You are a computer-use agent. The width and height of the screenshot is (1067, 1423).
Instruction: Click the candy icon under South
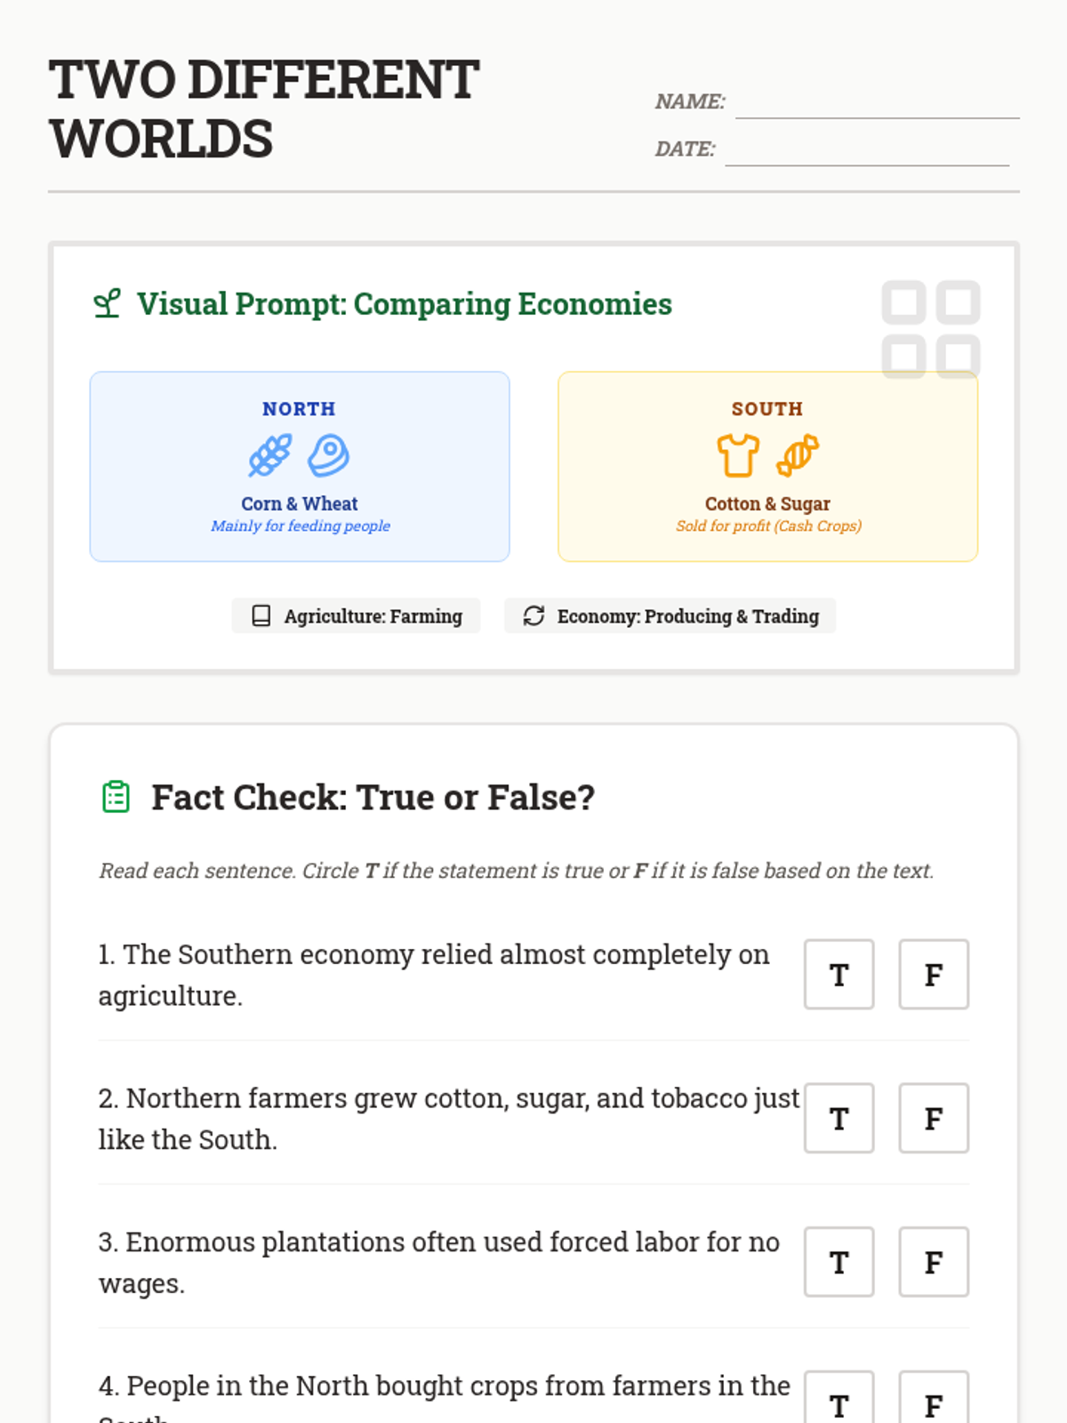tap(798, 455)
